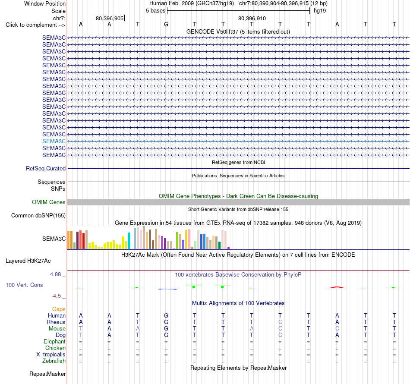This screenshot has width=410, height=384.
Task: Click the 'RefSeq Curated' track label
Action: (45, 168)
